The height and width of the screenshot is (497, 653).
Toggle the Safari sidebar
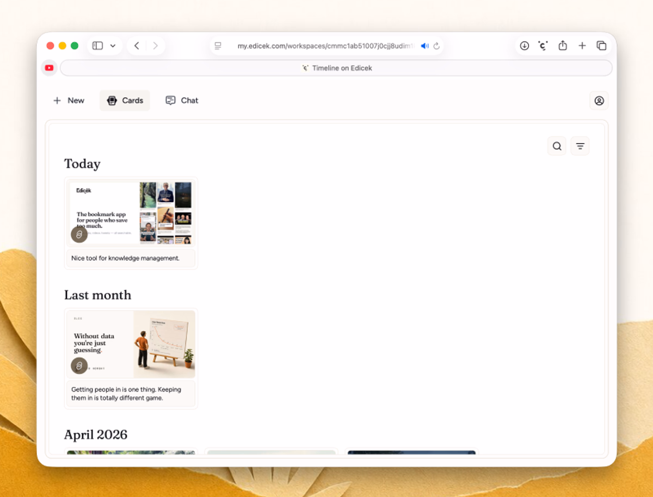[98, 46]
